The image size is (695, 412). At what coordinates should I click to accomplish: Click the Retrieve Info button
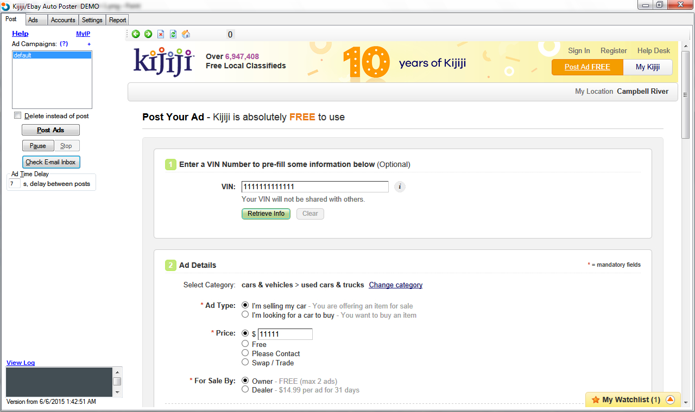pyautogui.click(x=266, y=214)
